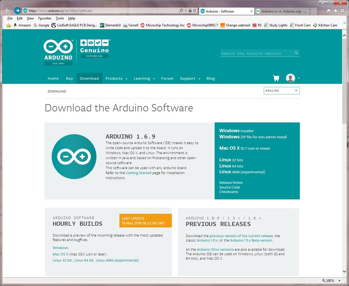
Task: Click the Refresh icon in the address bar
Action: click(x=195, y=11)
